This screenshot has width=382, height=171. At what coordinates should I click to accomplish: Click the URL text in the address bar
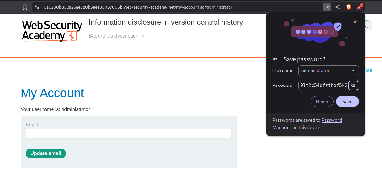coord(138,7)
